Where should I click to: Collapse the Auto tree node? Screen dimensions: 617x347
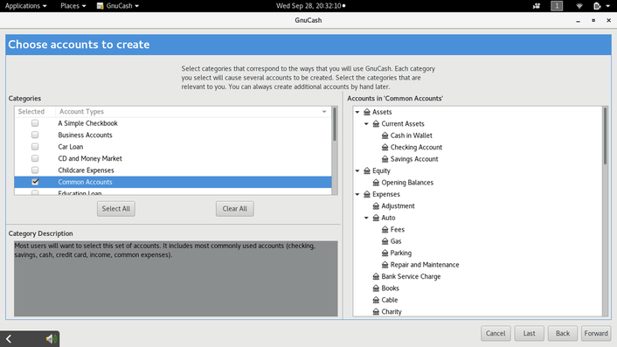[366, 218]
